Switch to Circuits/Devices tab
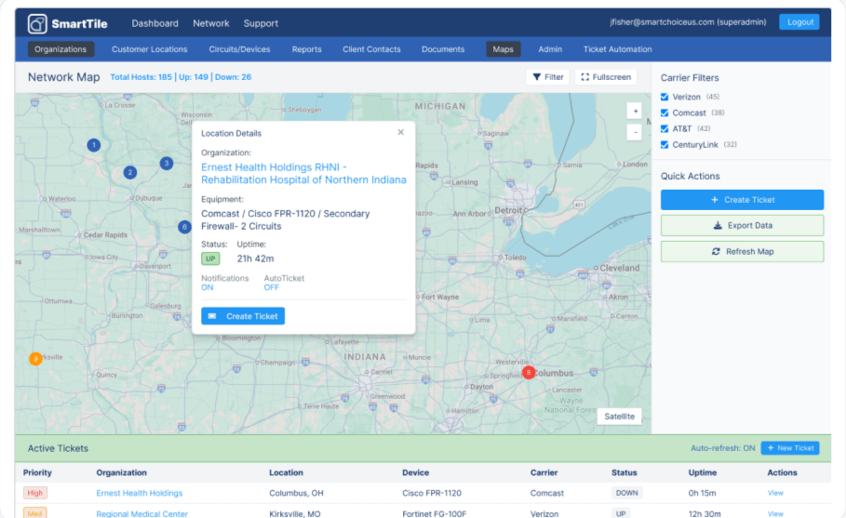 239,49
